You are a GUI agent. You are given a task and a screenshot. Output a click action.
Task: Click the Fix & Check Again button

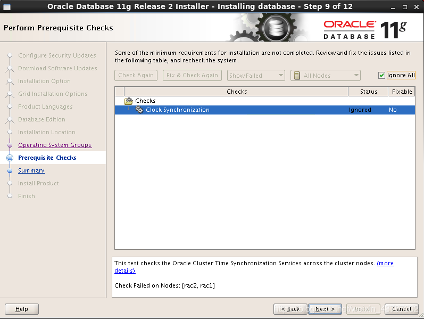click(192, 75)
